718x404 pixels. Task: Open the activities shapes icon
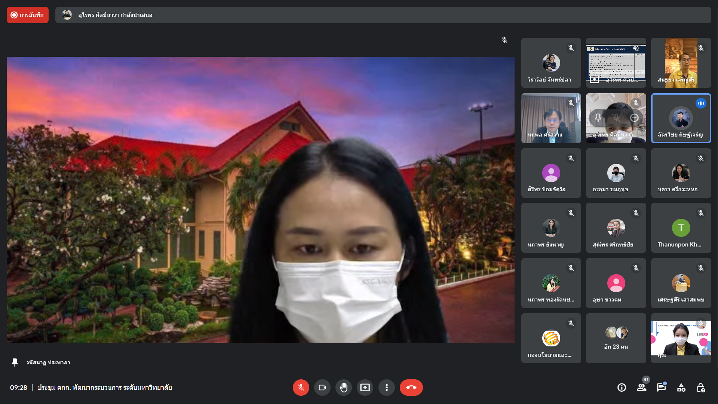[x=681, y=388]
